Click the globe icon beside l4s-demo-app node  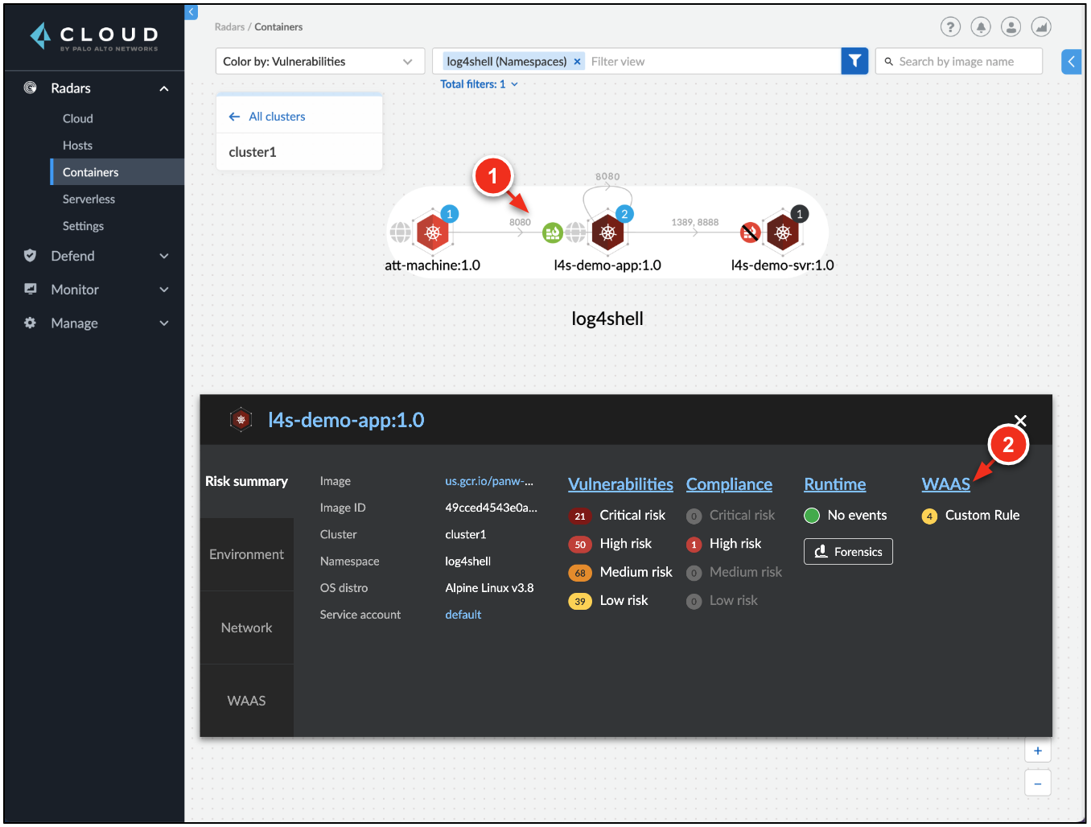pyautogui.click(x=575, y=232)
